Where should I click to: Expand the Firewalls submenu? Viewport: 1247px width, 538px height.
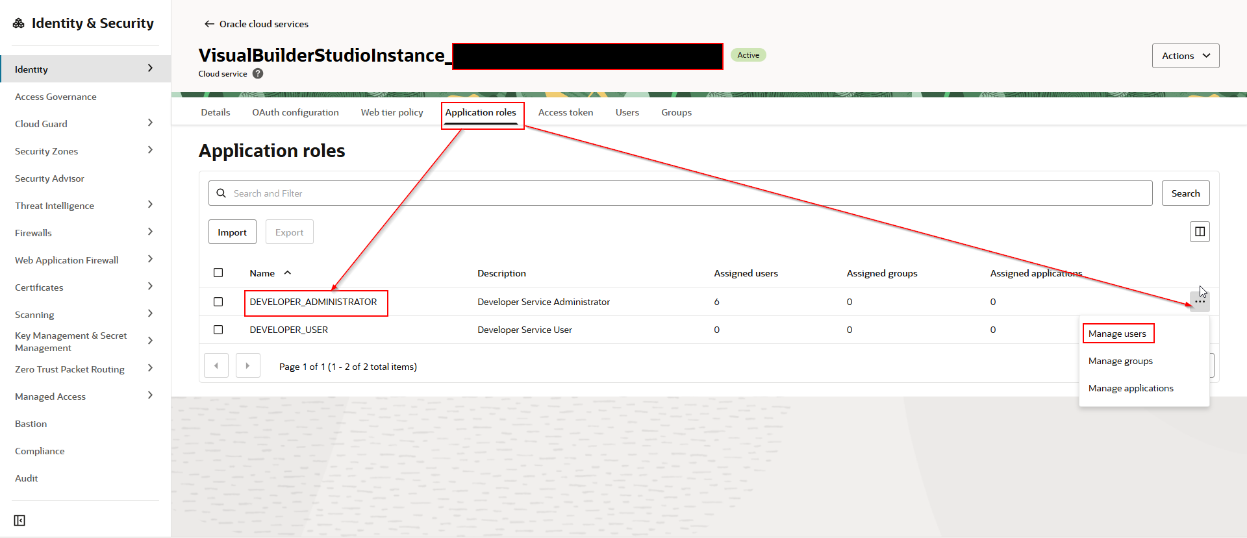point(150,232)
